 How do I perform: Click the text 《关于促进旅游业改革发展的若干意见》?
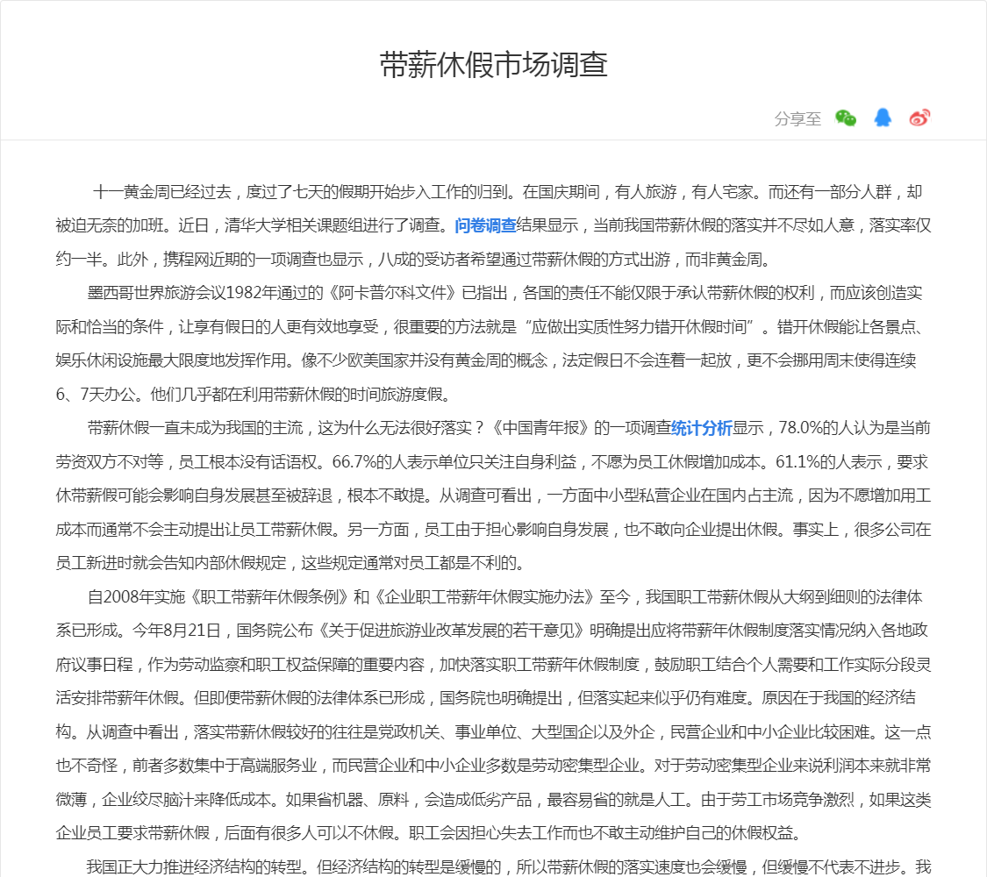[x=450, y=631]
